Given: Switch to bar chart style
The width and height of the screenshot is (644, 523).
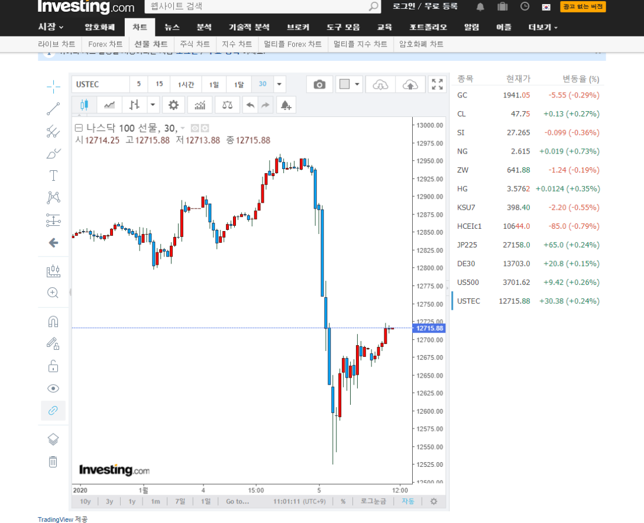Looking at the screenshot, I should point(134,105).
